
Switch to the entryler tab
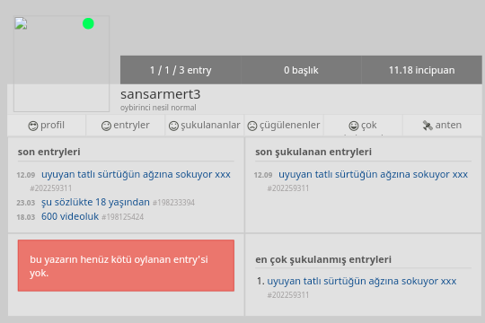tap(125, 126)
